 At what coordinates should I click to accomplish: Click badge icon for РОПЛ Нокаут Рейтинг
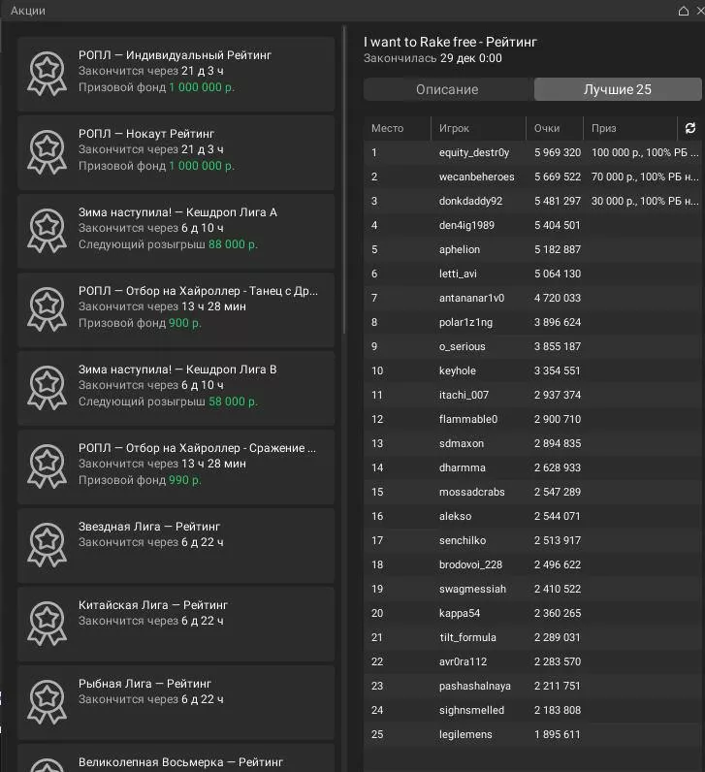click(47, 151)
